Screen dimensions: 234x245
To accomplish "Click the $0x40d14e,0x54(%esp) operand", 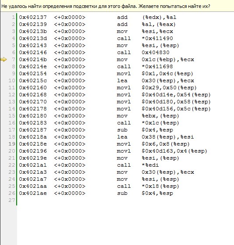I will point(176,95).
